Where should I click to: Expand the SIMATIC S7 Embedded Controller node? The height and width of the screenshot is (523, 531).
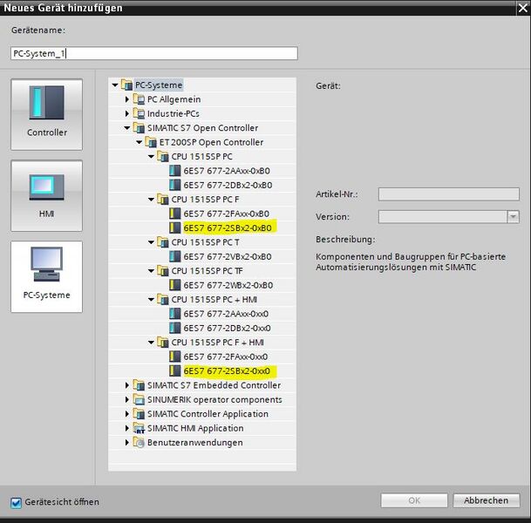click(x=127, y=385)
